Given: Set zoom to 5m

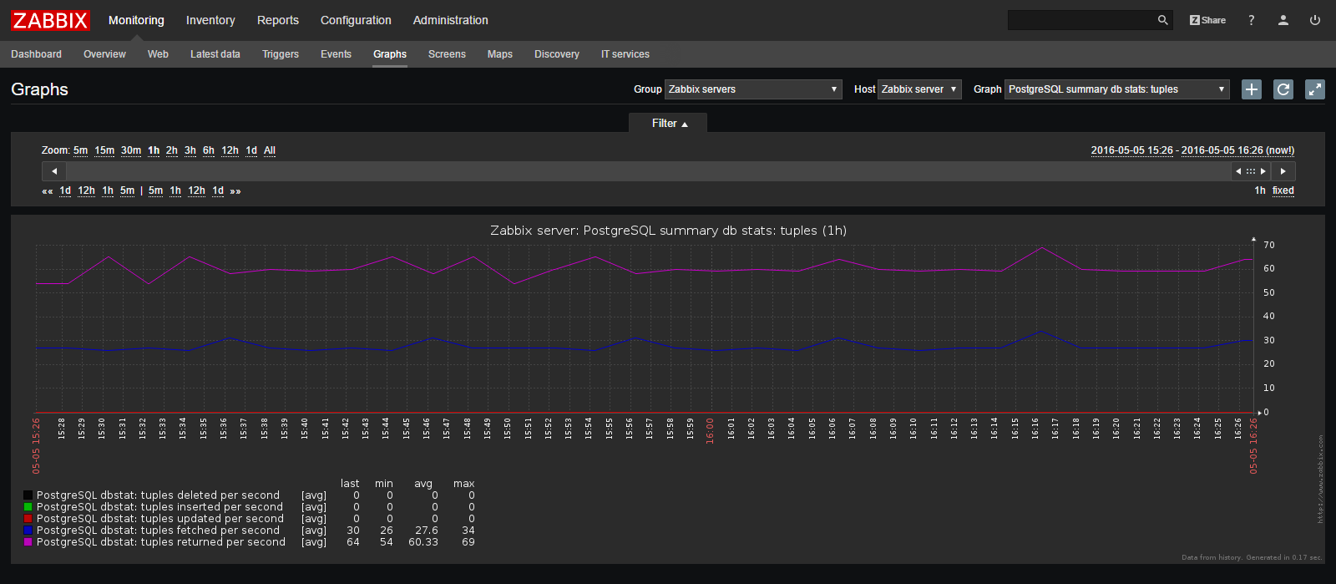Looking at the screenshot, I should coord(80,150).
